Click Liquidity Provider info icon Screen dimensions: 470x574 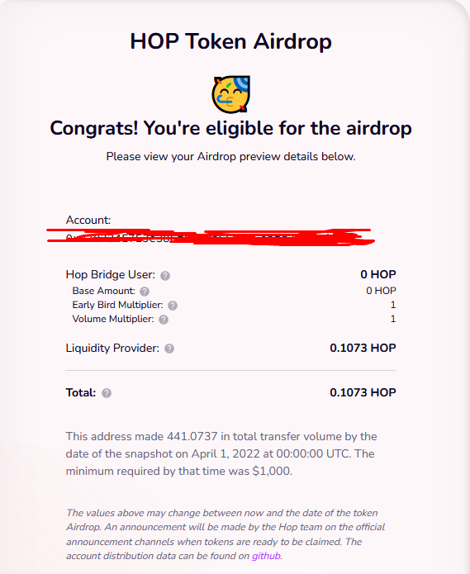coord(169,349)
